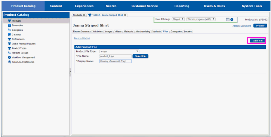Click the Automated Categories icon
Viewport: 271px width, 137px height.
(x=9, y=62)
